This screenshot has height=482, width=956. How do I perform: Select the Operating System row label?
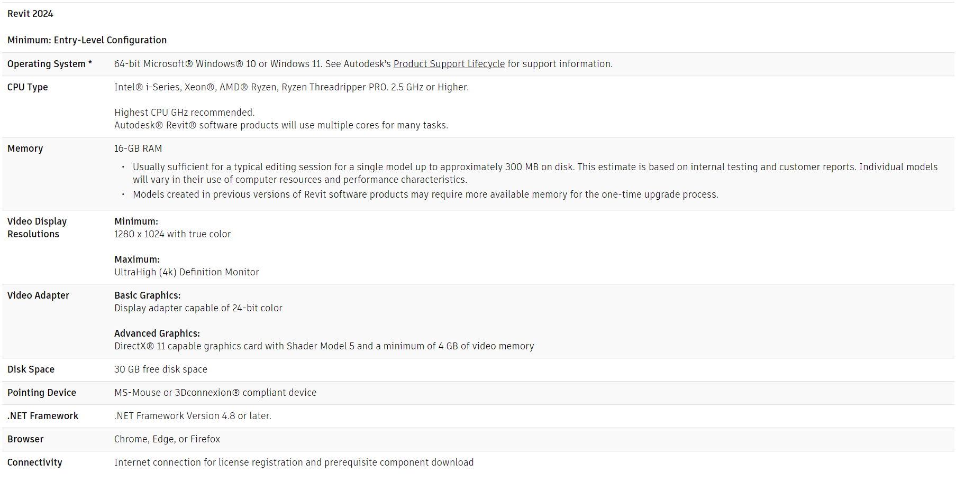pos(50,64)
